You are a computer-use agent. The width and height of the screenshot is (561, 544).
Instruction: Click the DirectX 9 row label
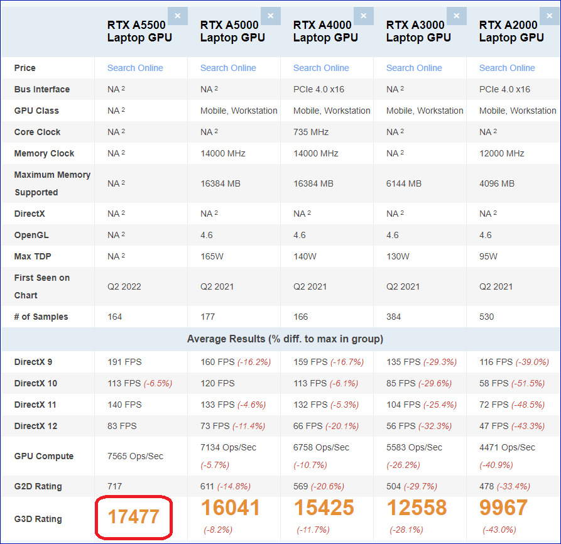coord(33,362)
